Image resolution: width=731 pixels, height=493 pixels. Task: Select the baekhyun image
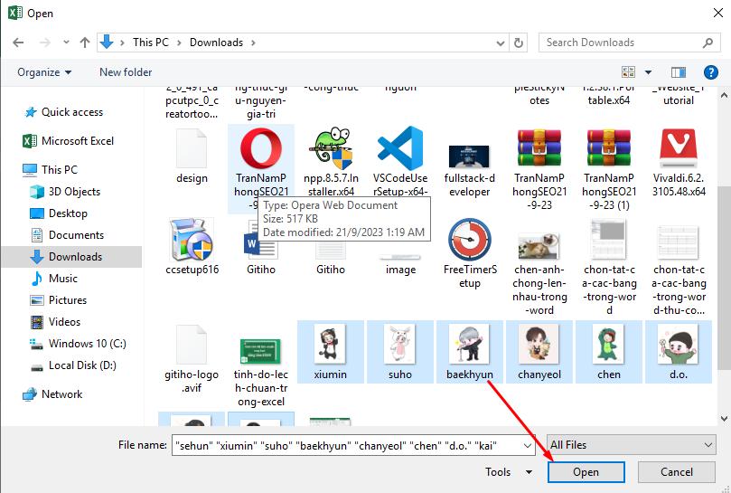(470, 352)
